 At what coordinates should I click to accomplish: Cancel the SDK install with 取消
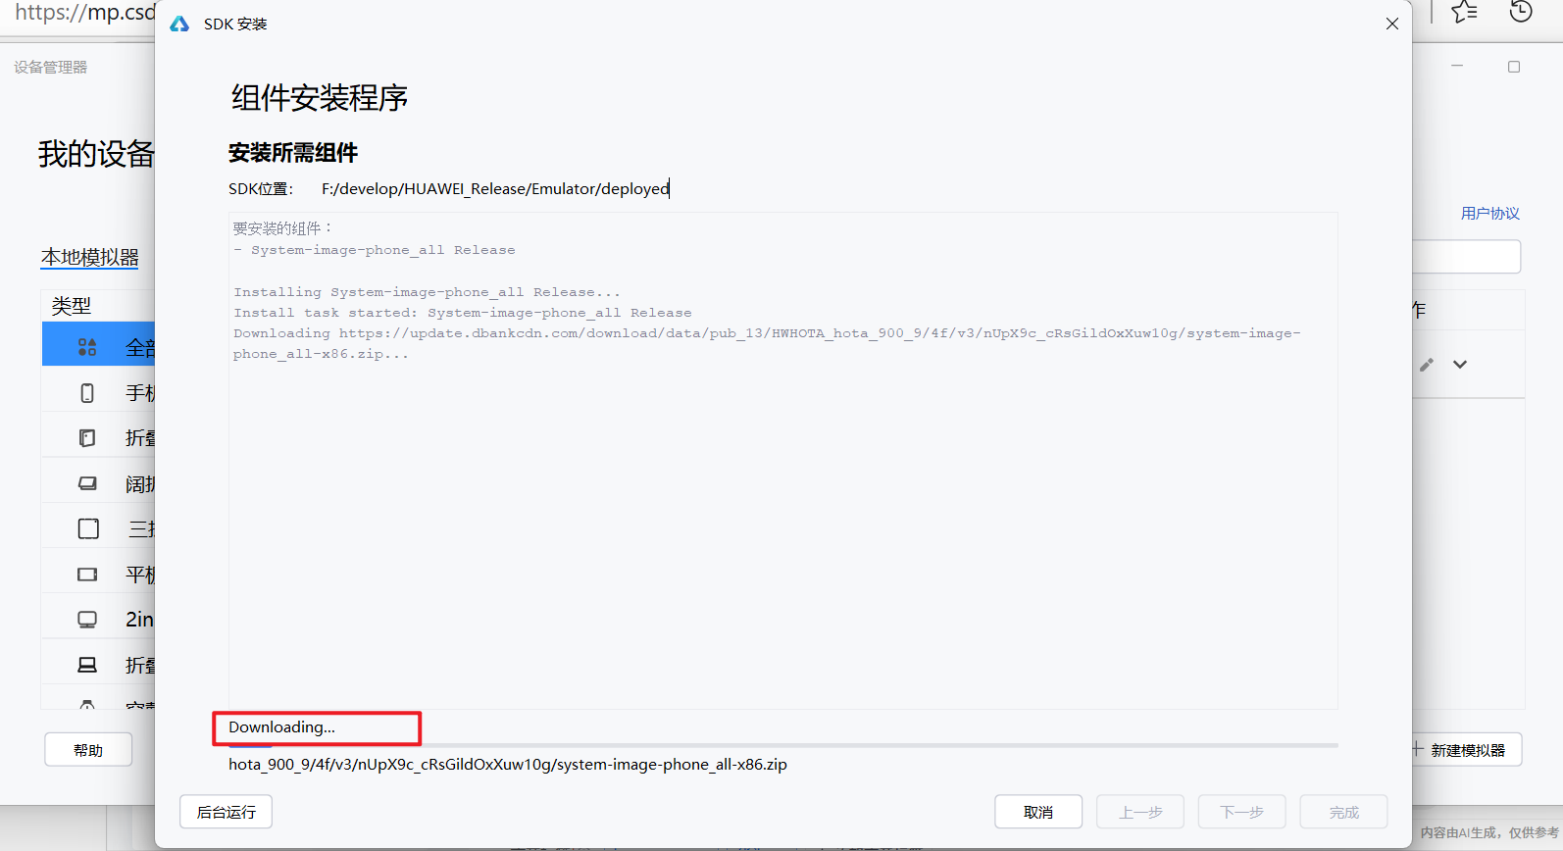point(1038,812)
